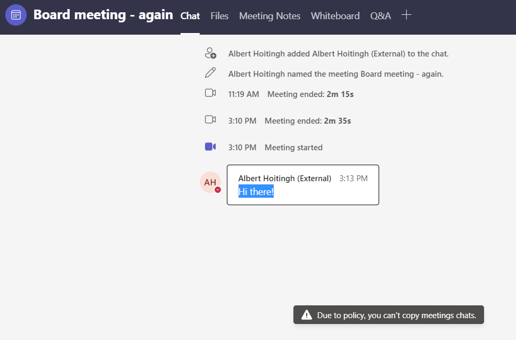Open the AH profile avatar
Viewport: 516px width, 340px height.
point(210,182)
